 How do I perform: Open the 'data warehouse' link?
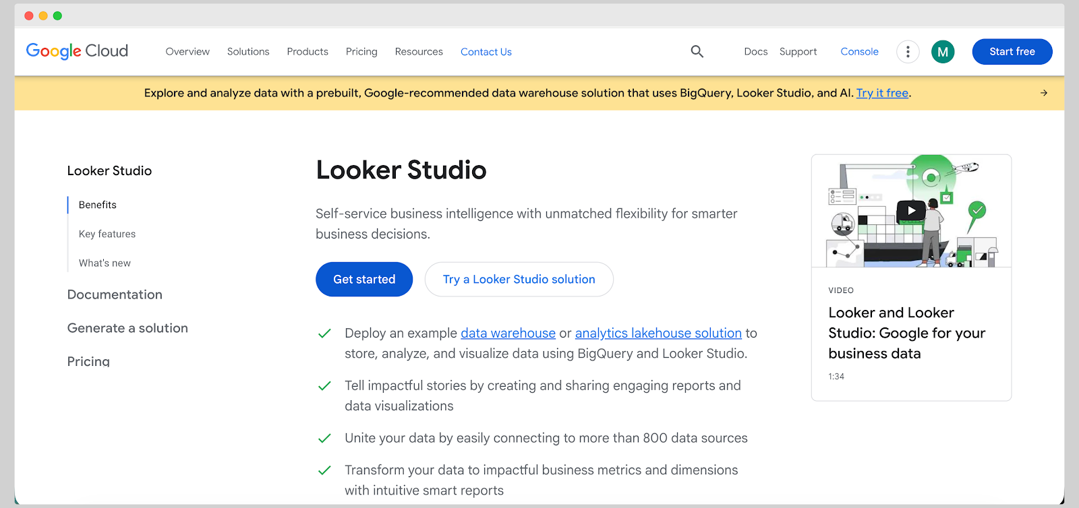(508, 333)
